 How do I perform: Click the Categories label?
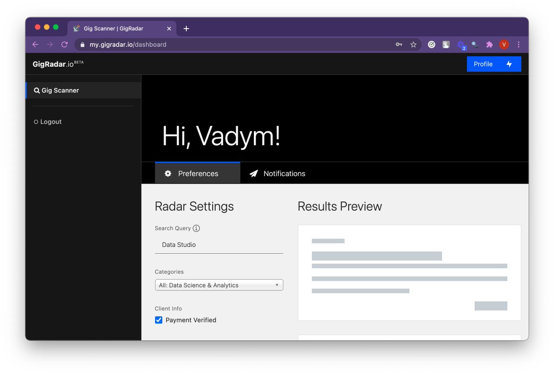(x=169, y=272)
